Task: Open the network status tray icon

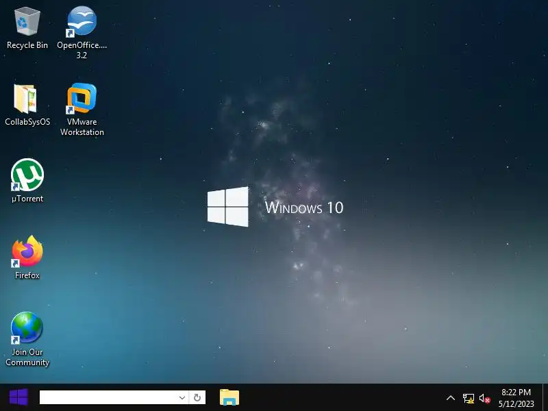Action: (469, 398)
